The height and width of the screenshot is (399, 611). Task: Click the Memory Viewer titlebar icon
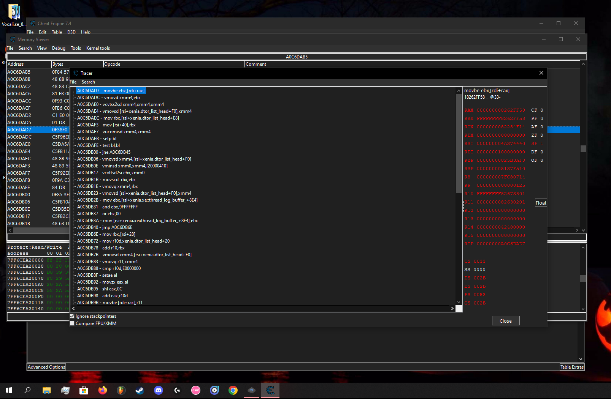click(12, 39)
